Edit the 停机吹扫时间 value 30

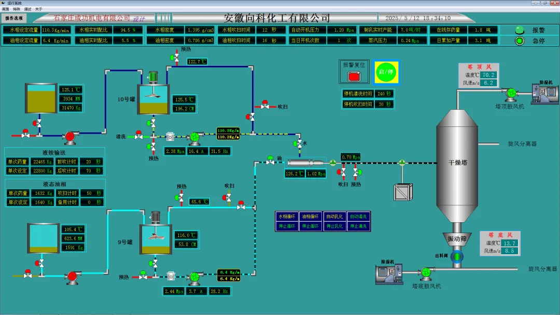384,104
